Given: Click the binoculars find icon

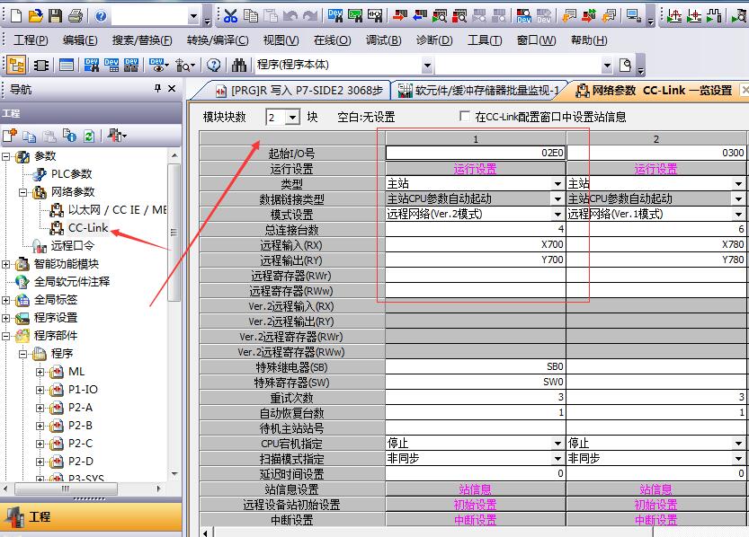Looking at the screenshot, I should click(239, 65).
